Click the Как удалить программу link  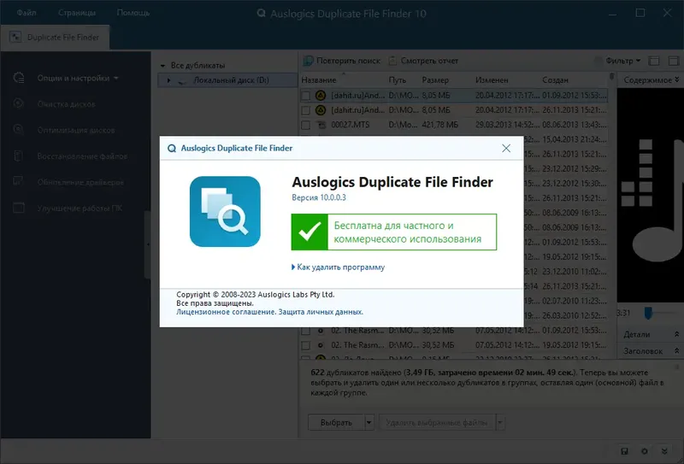(x=340, y=267)
